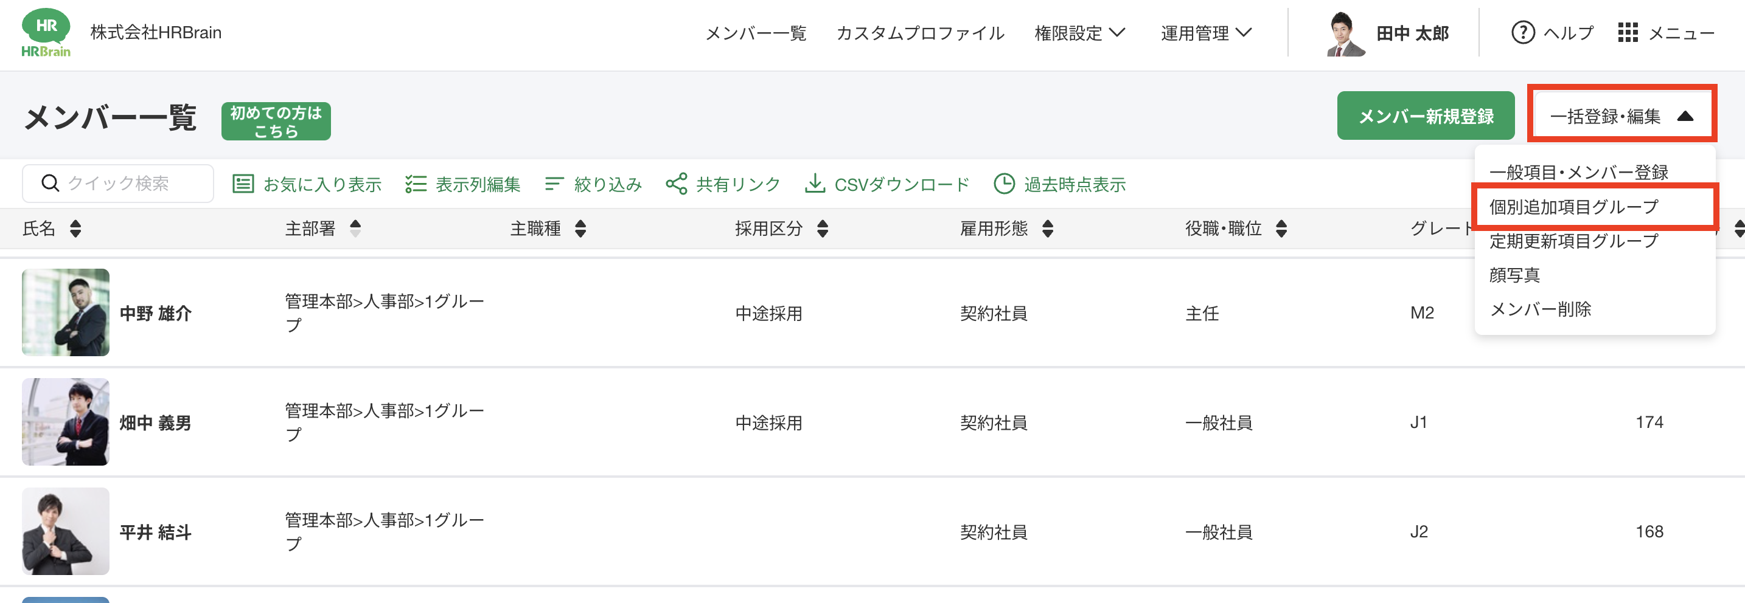Click the filter (絞り込み) icon
1745x603 pixels.
pos(554,184)
